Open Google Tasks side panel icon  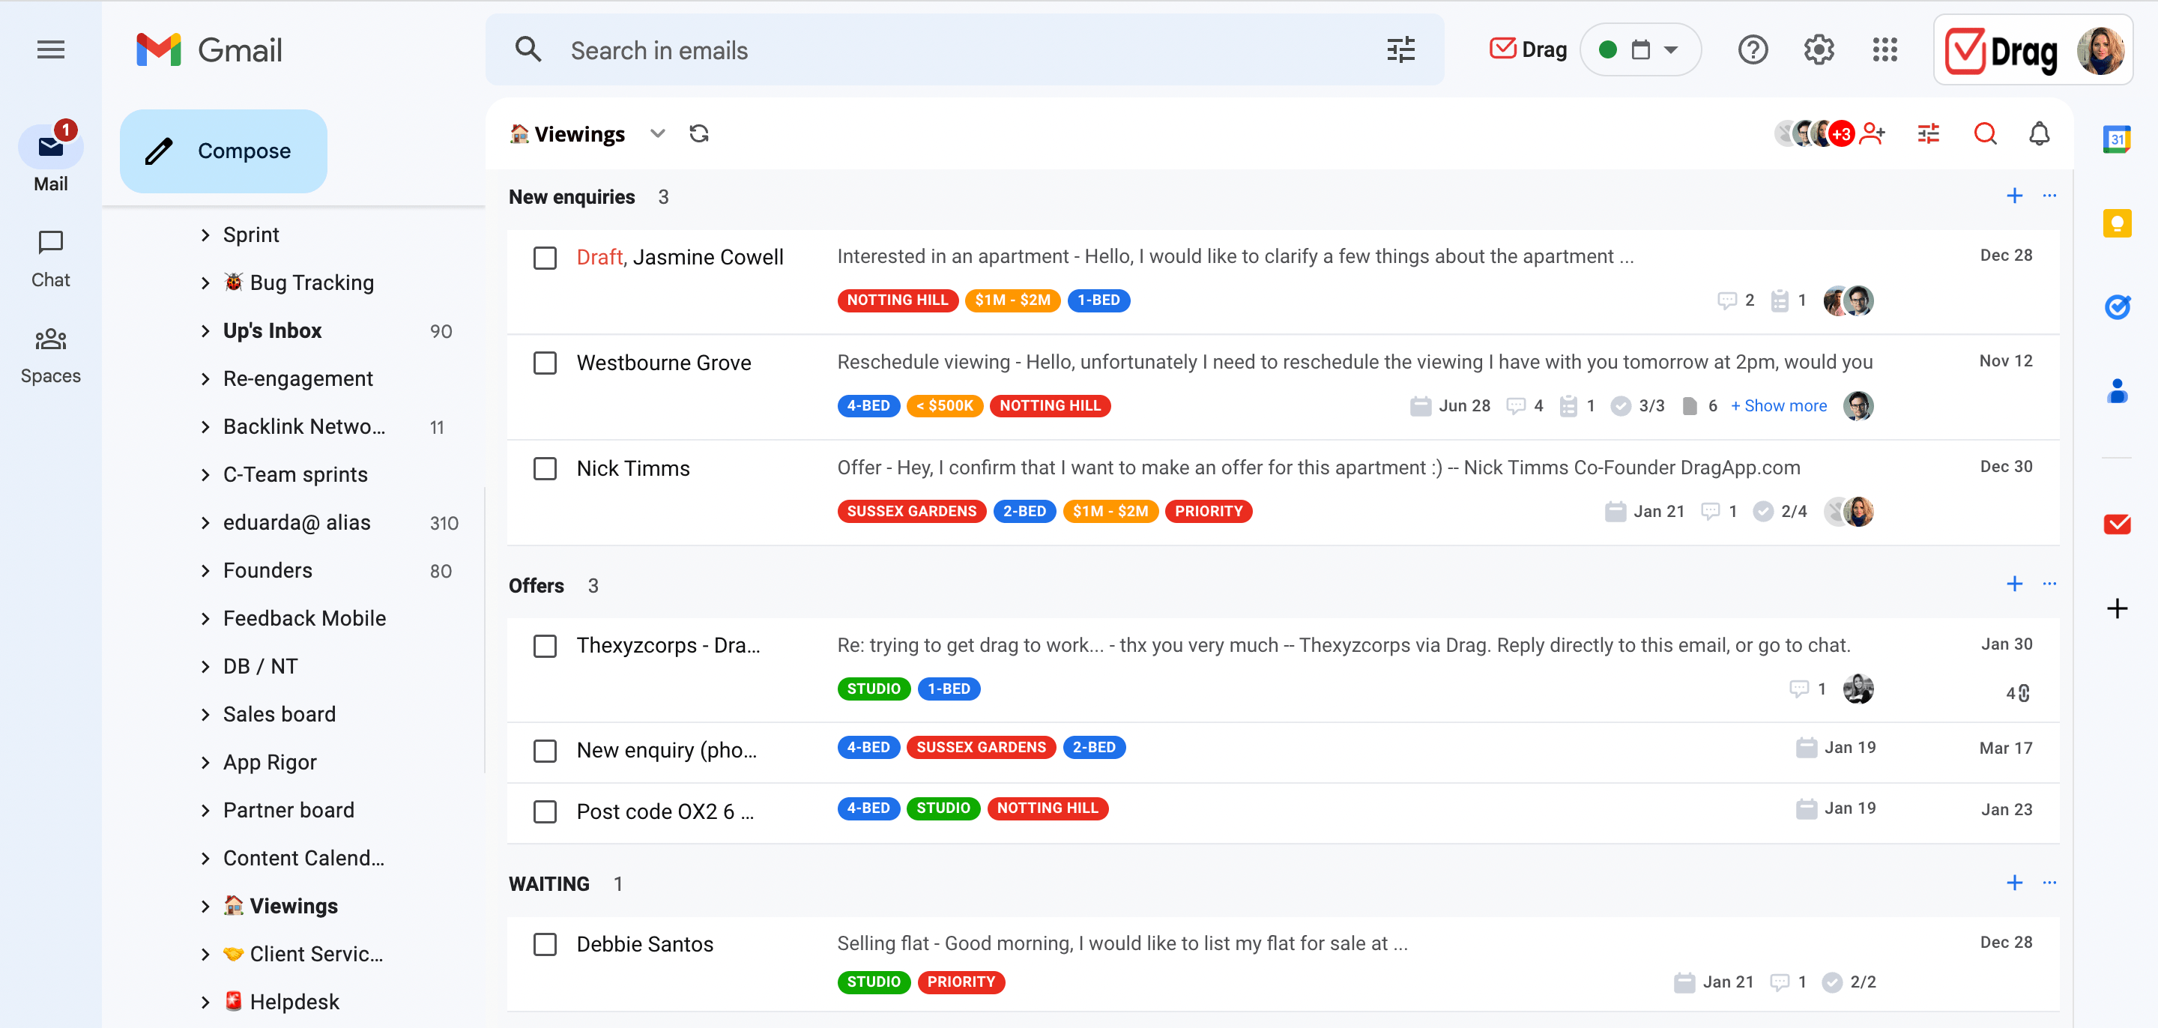click(x=2117, y=306)
